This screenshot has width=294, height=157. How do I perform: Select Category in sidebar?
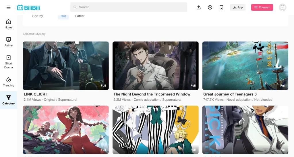(x=8, y=100)
